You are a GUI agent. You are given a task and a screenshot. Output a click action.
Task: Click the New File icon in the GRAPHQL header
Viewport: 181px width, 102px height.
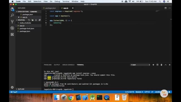29,20
